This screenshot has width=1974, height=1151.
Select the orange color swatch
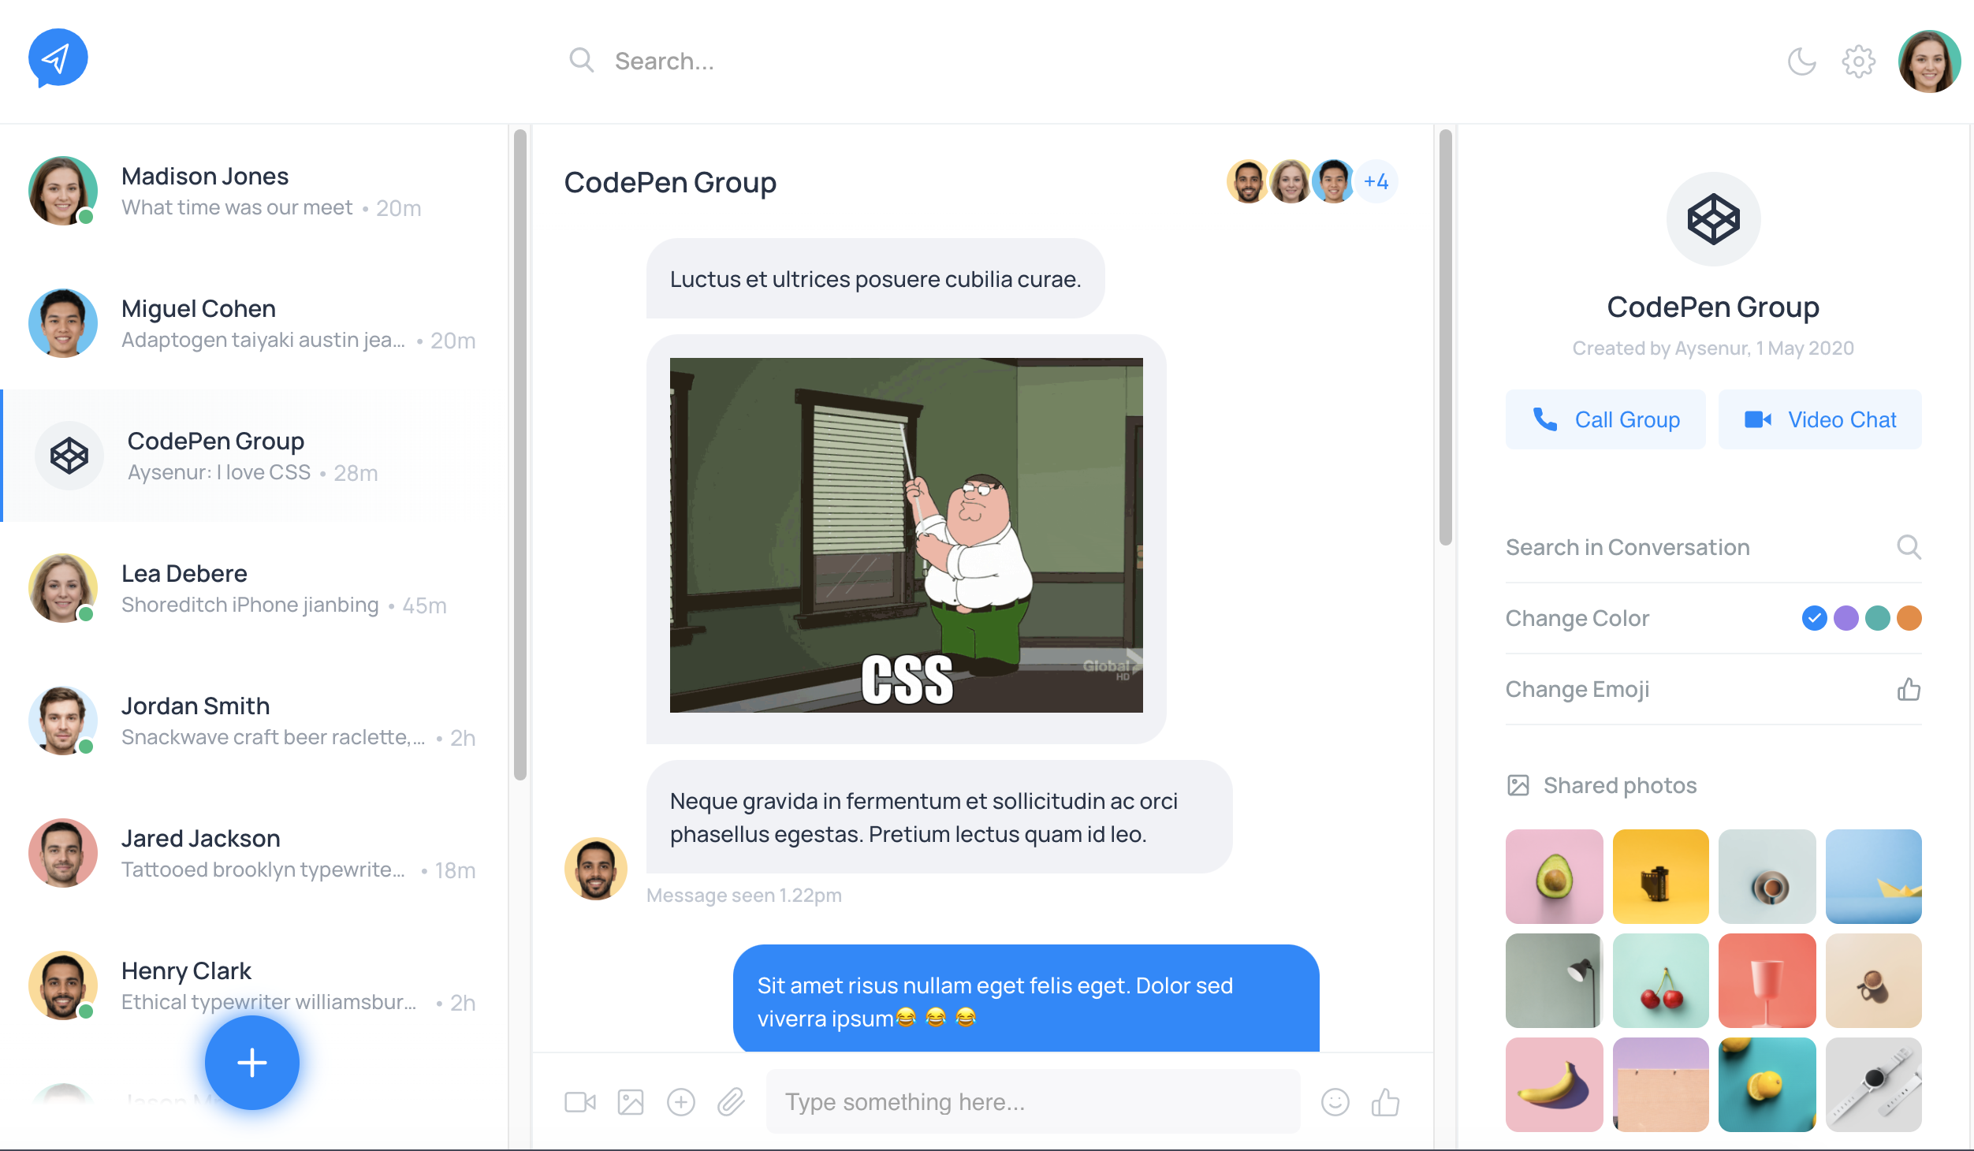pyautogui.click(x=1909, y=618)
